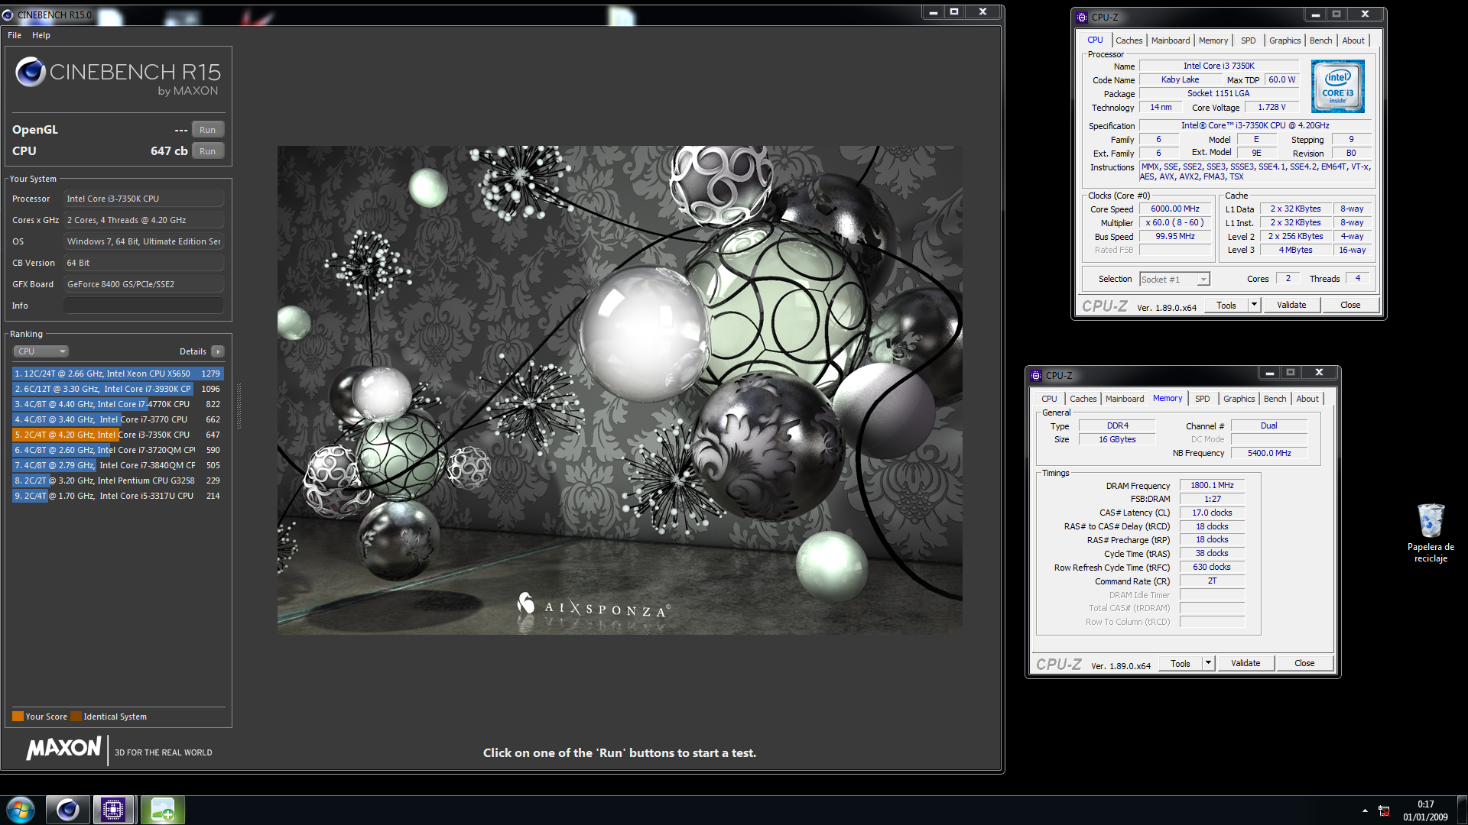Open Caches tab in memory CPU-Z window
1468x825 pixels.
(1083, 399)
